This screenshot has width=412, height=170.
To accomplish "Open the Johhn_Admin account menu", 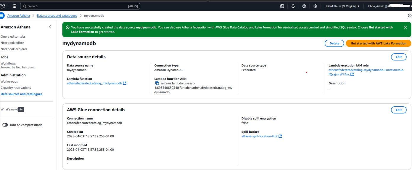I will [389, 6].
